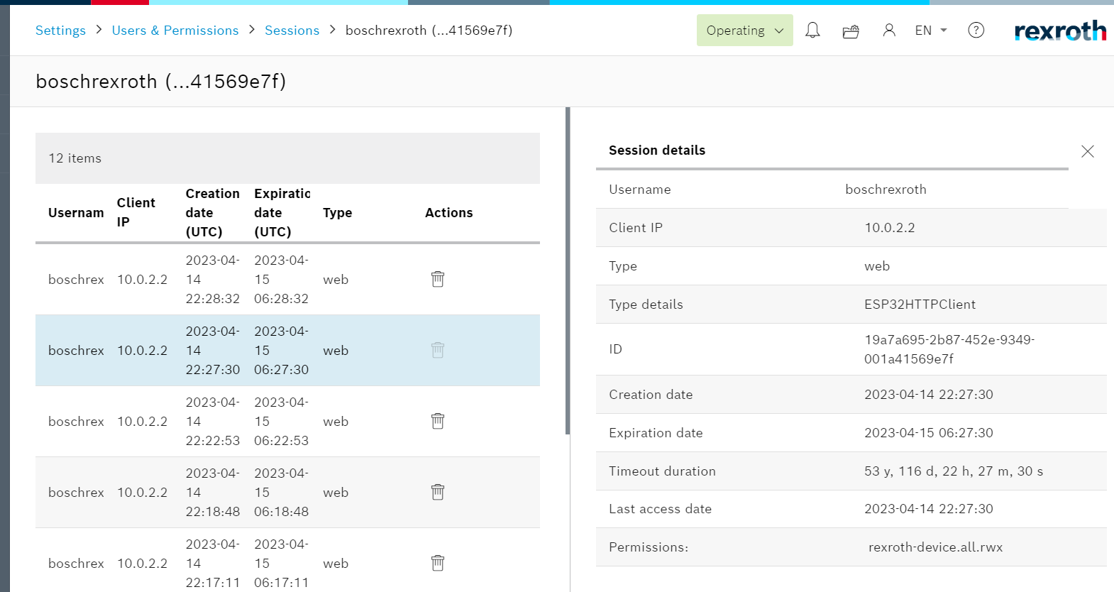The width and height of the screenshot is (1114, 592).
Task: Select session row expiring 06:28:32
Action: click(287, 280)
